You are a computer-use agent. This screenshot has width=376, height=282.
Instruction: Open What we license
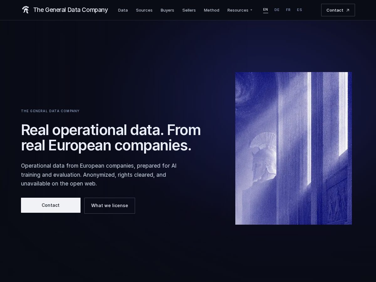tap(110, 206)
